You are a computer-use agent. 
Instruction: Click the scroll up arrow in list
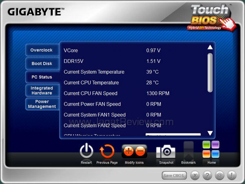point(210,47)
